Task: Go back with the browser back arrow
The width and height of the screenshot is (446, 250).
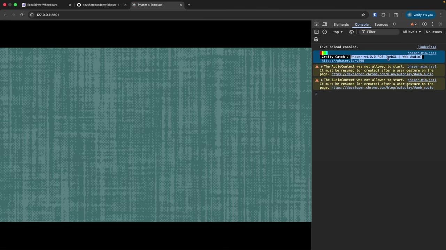Action: [x=5, y=15]
